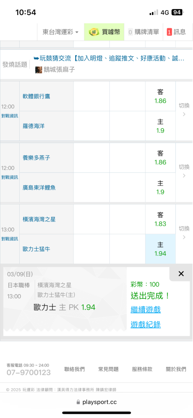Click the 鵝城張麻子 avatar thumbnail
This screenshot has width=193, height=418.
click(x=39, y=70)
